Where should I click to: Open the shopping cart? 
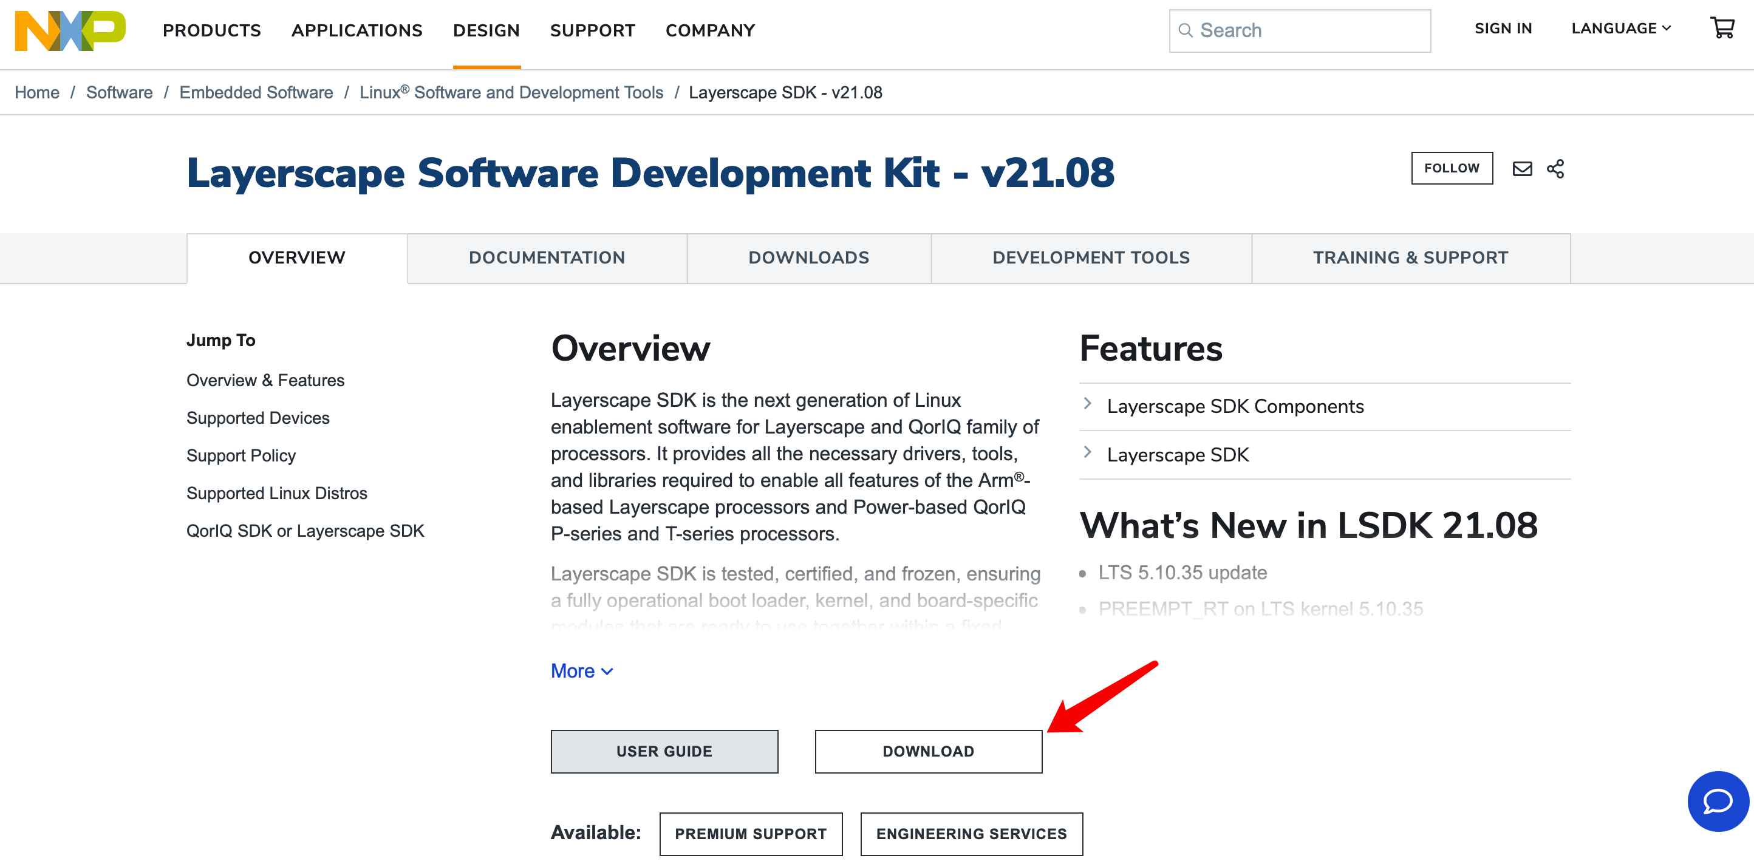[x=1721, y=28]
